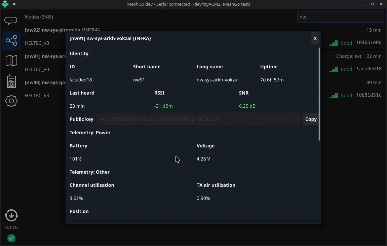
Task: Click the '49 min' last-heard label
Action: point(374,82)
